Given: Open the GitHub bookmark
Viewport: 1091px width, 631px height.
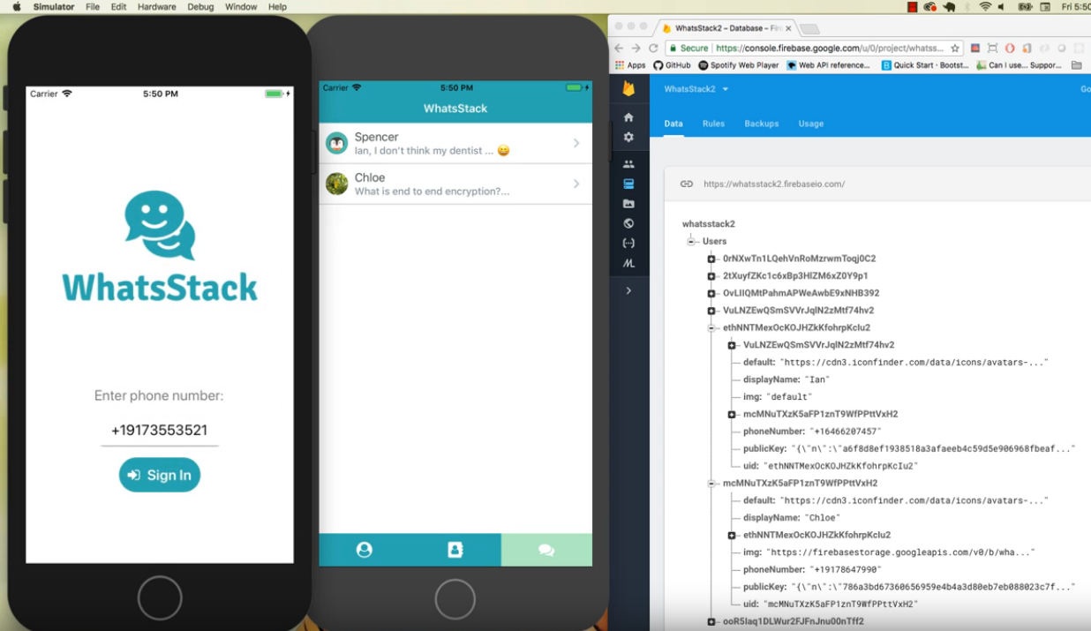Looking at the screenshot, I should pyautogui.click(x=672, y=65).
